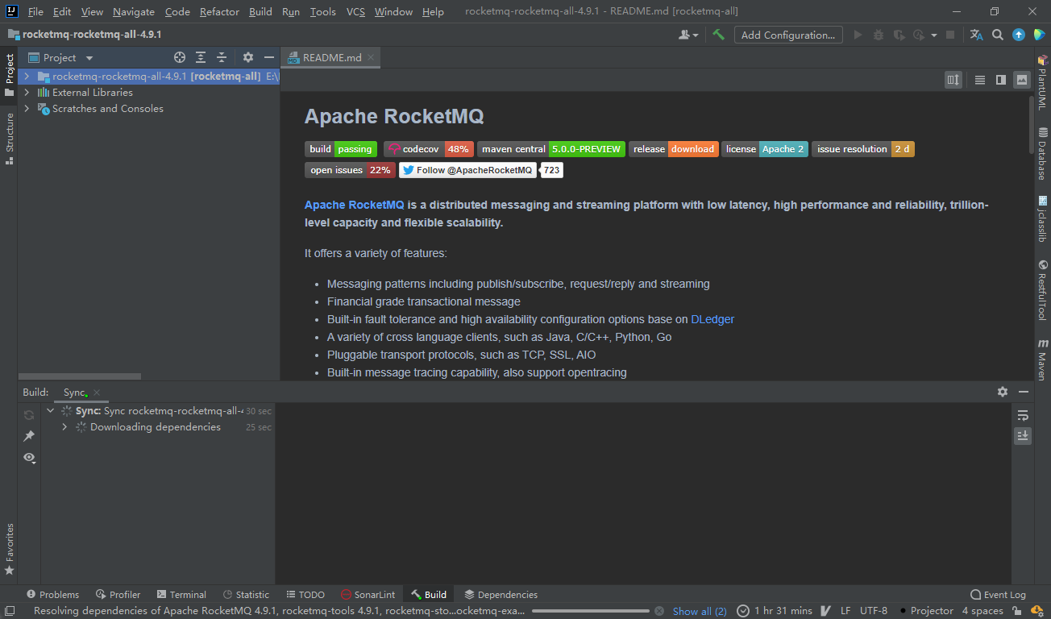1051x619 pixels.
Task: Click the orange warning icon in status bar
Action: click(x=1037, y=611)
